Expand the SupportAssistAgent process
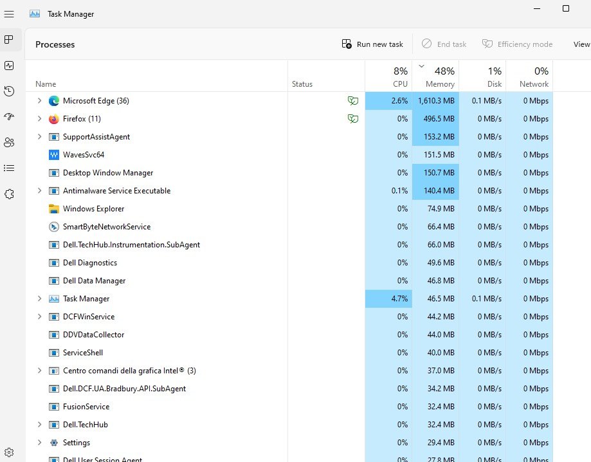 [39, 137]
